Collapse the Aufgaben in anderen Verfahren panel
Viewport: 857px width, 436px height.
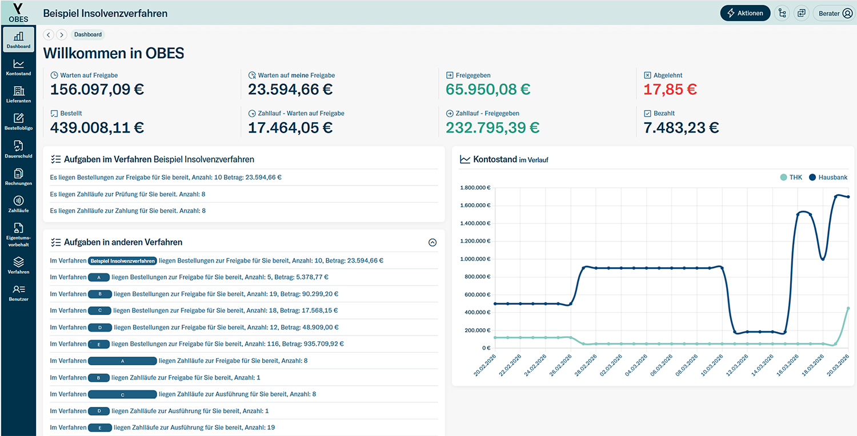[x=432, y=243]
